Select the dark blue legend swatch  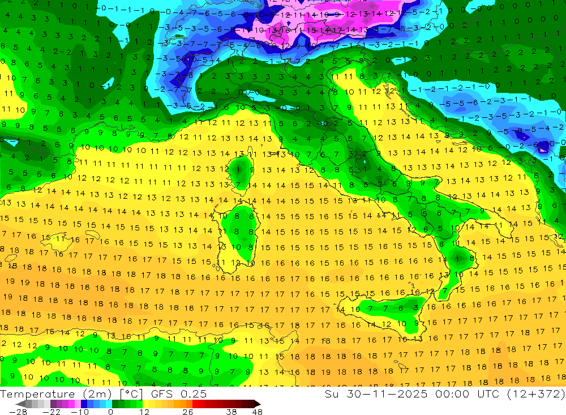84,404
